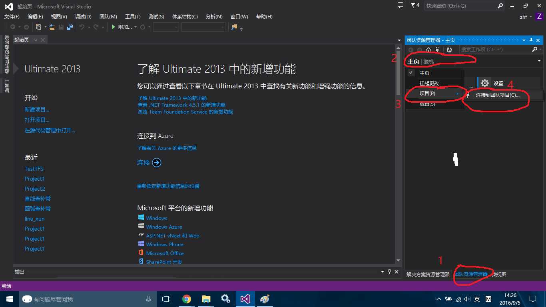Open the 团队(M) menu
The width and height of the screenshot is (546, 307).
click(x=108, y=17)
